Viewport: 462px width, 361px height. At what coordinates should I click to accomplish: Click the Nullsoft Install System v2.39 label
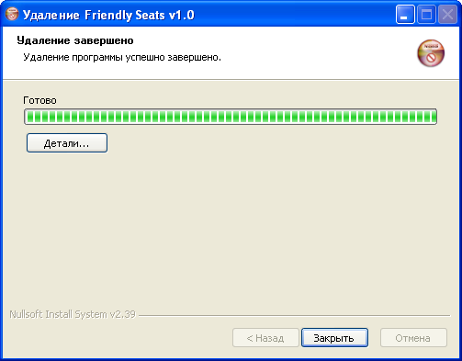73,314
